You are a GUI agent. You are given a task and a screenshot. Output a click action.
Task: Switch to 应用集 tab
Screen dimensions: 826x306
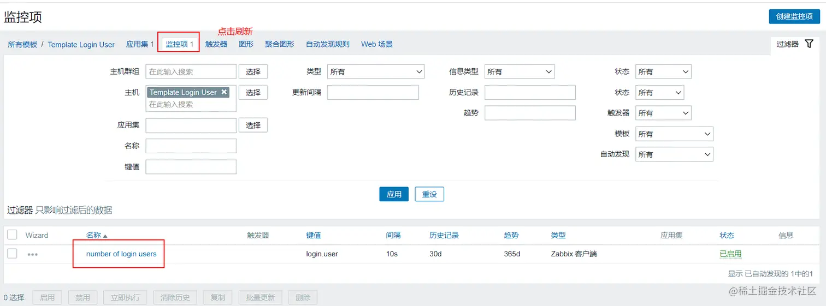click(140, 44)
